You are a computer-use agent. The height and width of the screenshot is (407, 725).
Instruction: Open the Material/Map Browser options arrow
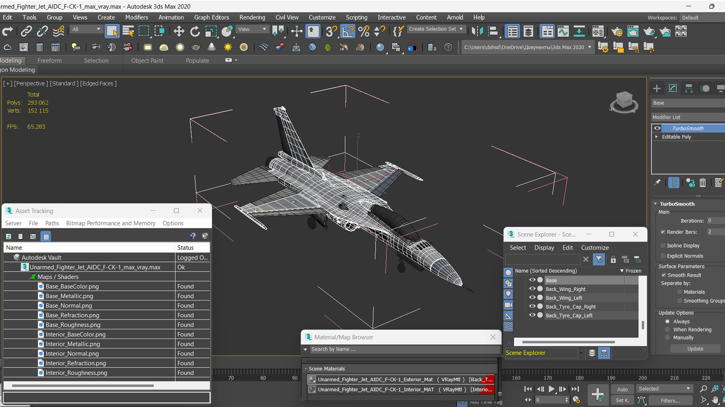click(x=305, y=349)
